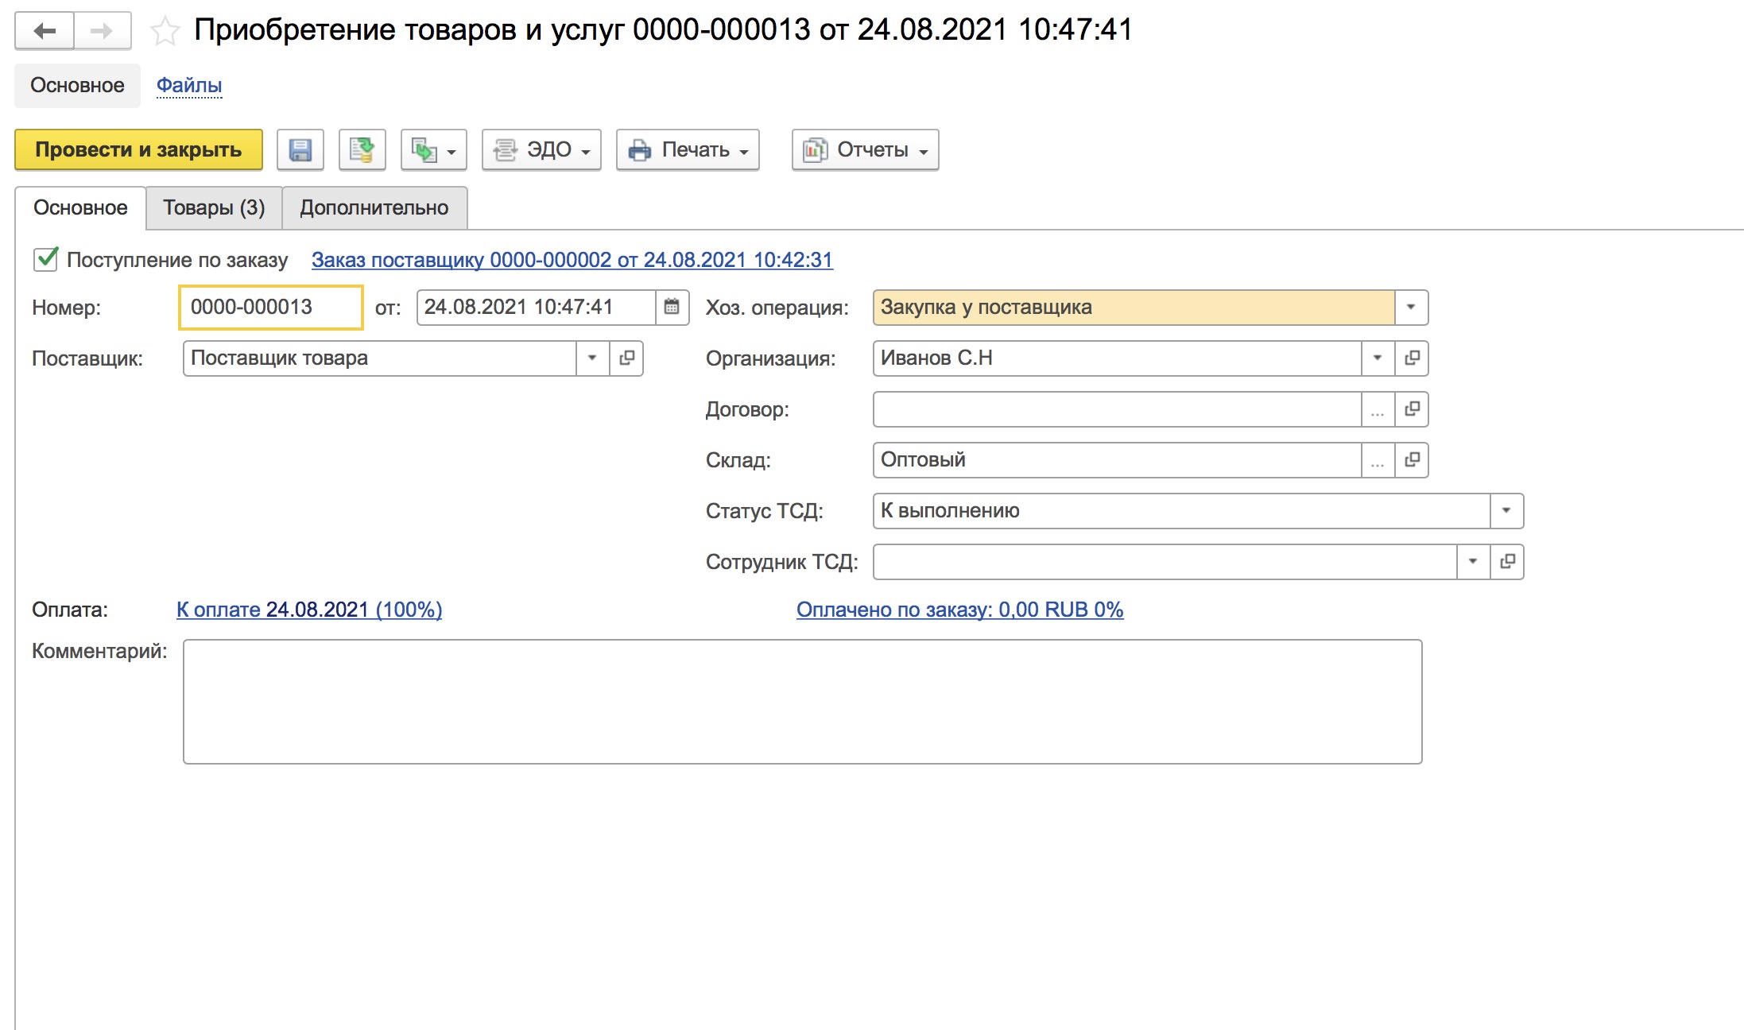Open Сотрудник ТСД record with open icon
The height and width of the screenshot is (1030, 1744).
tap(1507, 561)
